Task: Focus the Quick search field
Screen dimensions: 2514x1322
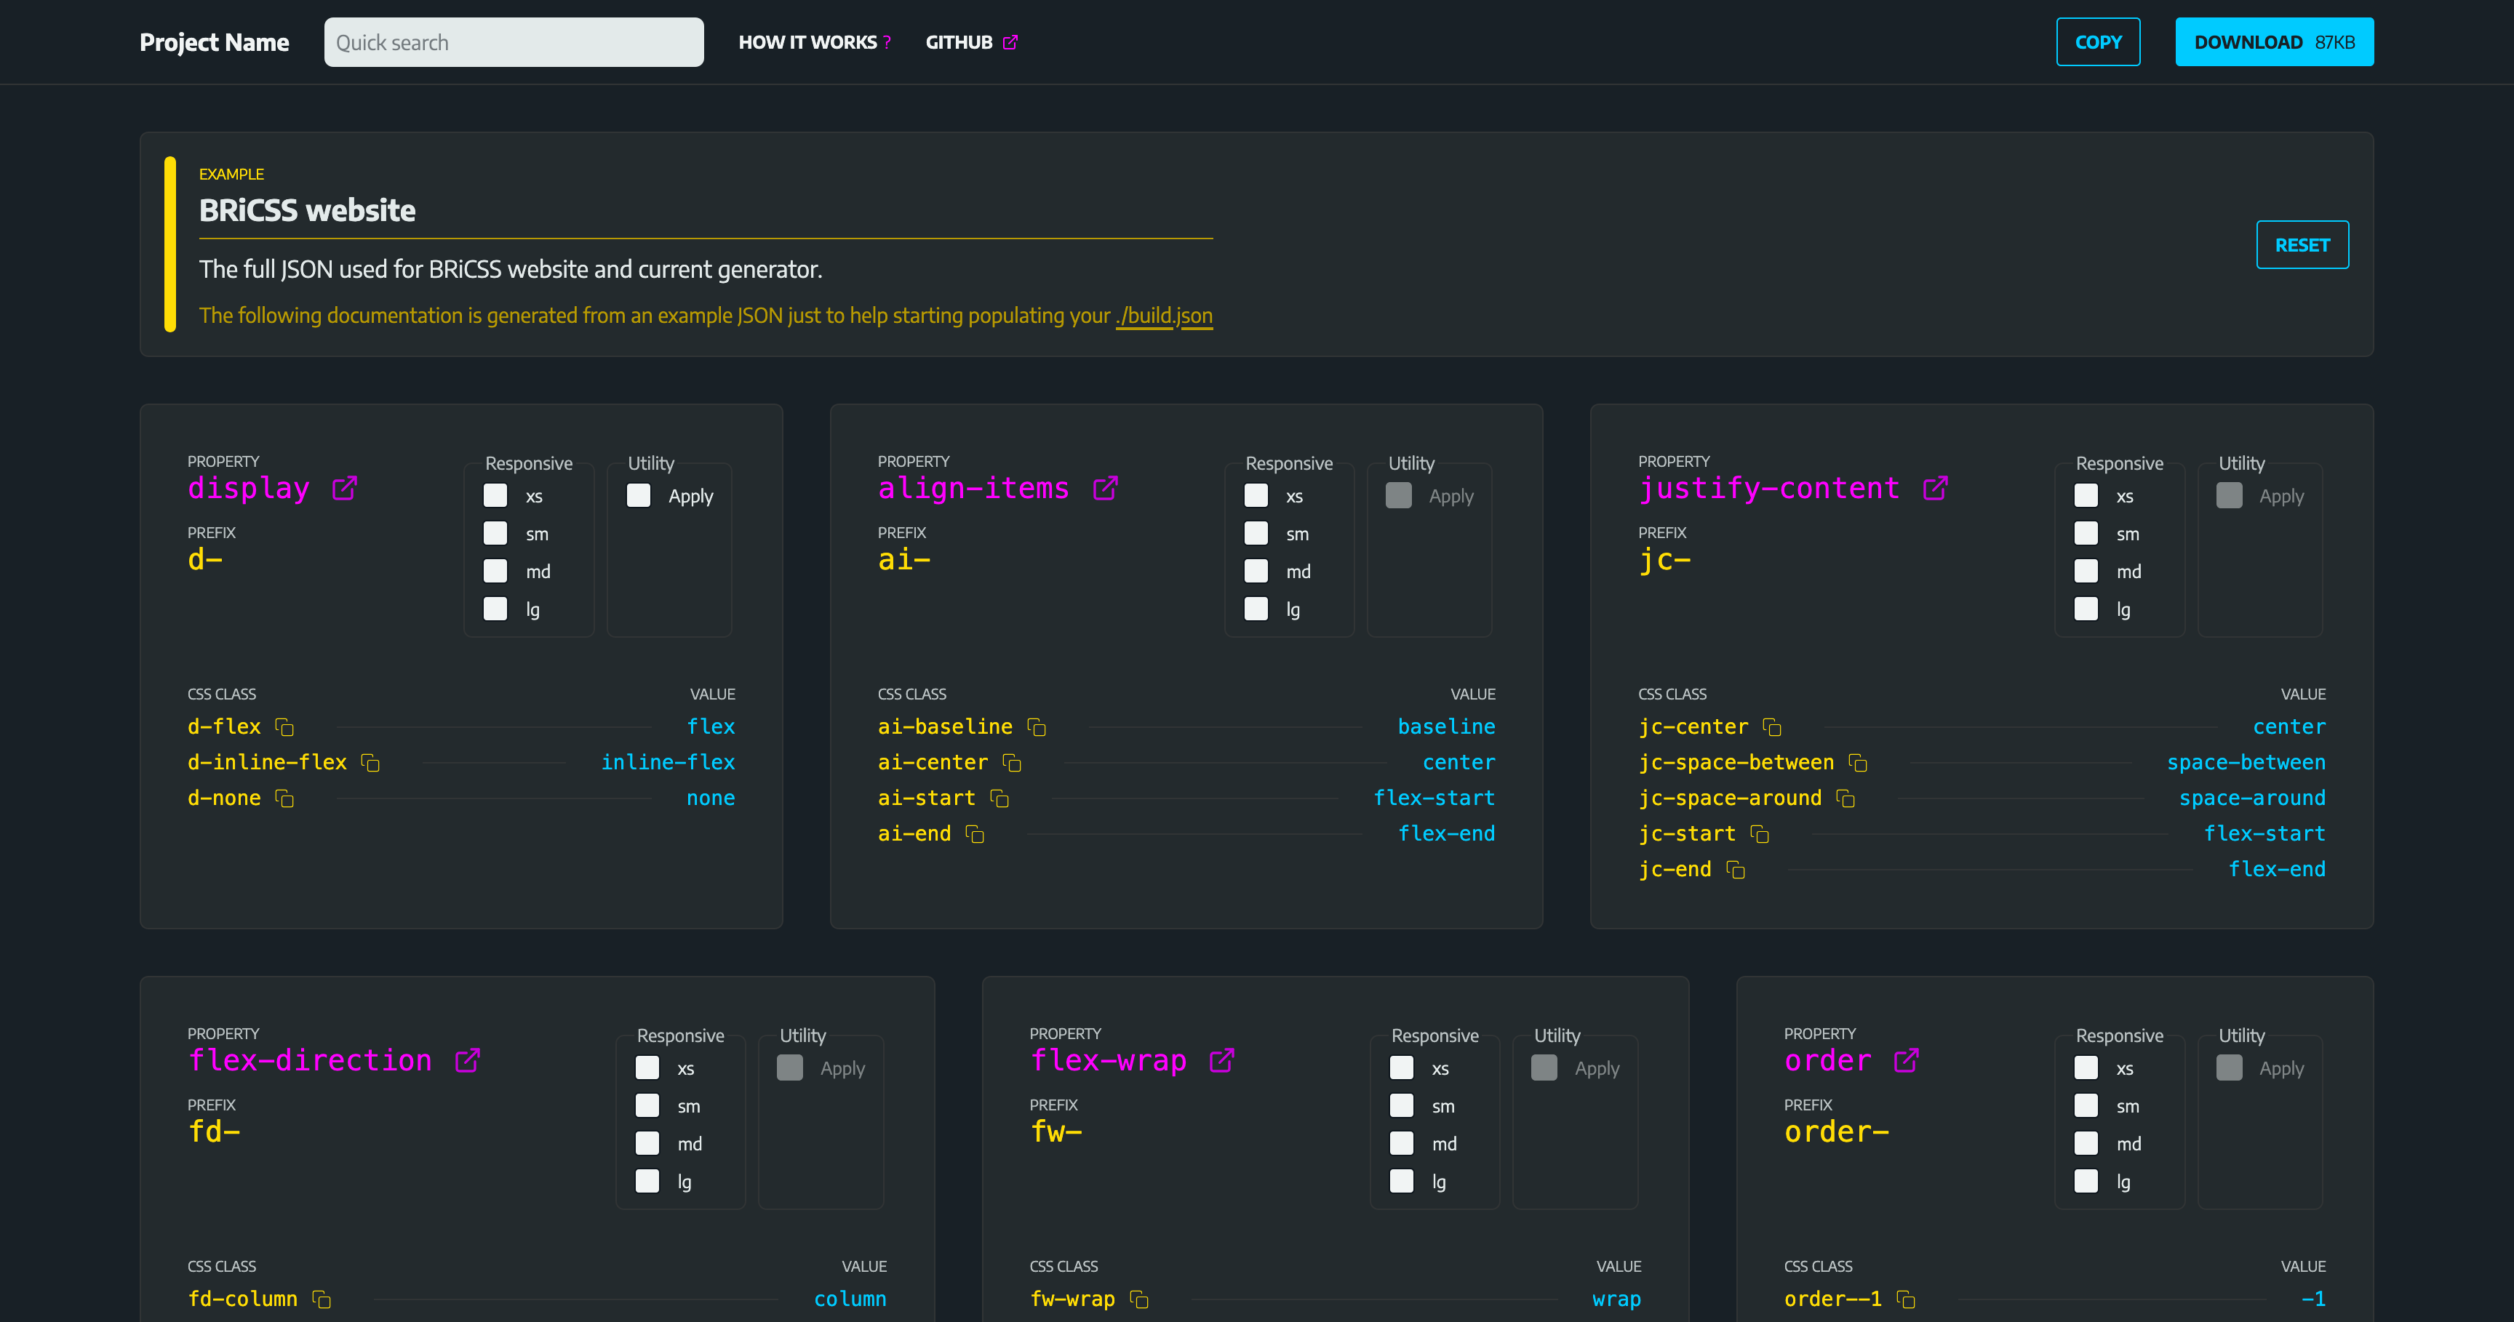Action: [514, 42]
